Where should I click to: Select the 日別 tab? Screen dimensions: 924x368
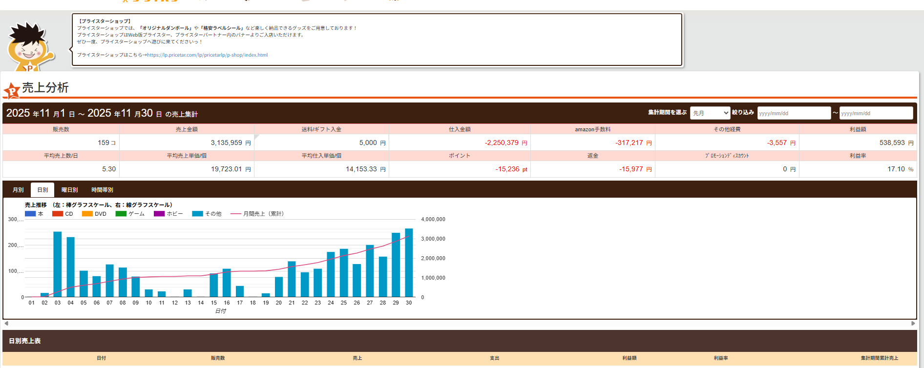(42, 190)
